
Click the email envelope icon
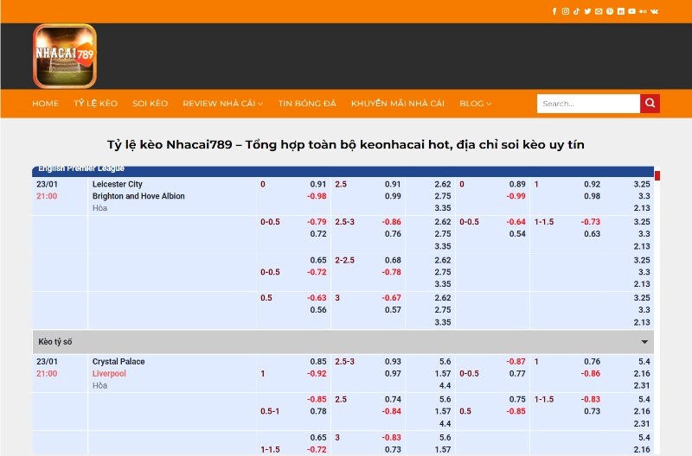point(599,11)
